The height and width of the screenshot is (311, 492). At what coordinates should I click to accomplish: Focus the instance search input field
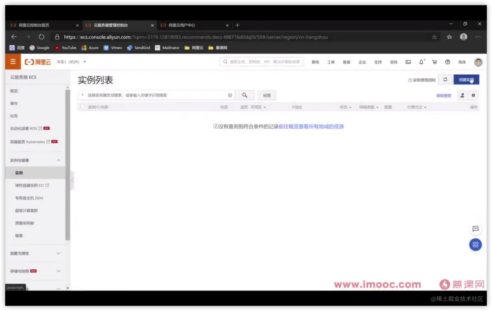pyautogui.click(x=156, y=95)
